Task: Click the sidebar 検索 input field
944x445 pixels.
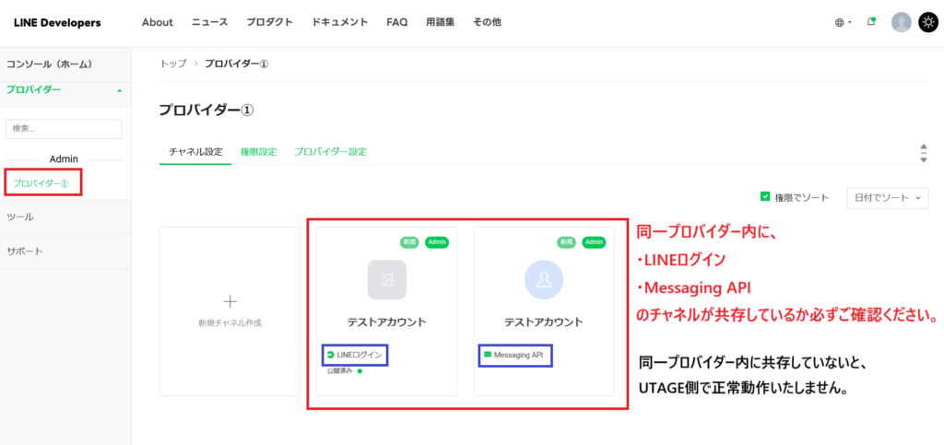Action: tap(64, 129)
